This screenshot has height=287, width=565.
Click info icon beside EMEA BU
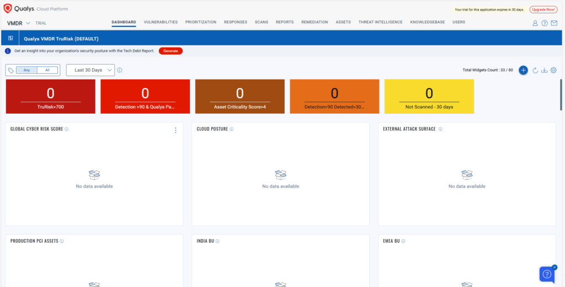403,241
